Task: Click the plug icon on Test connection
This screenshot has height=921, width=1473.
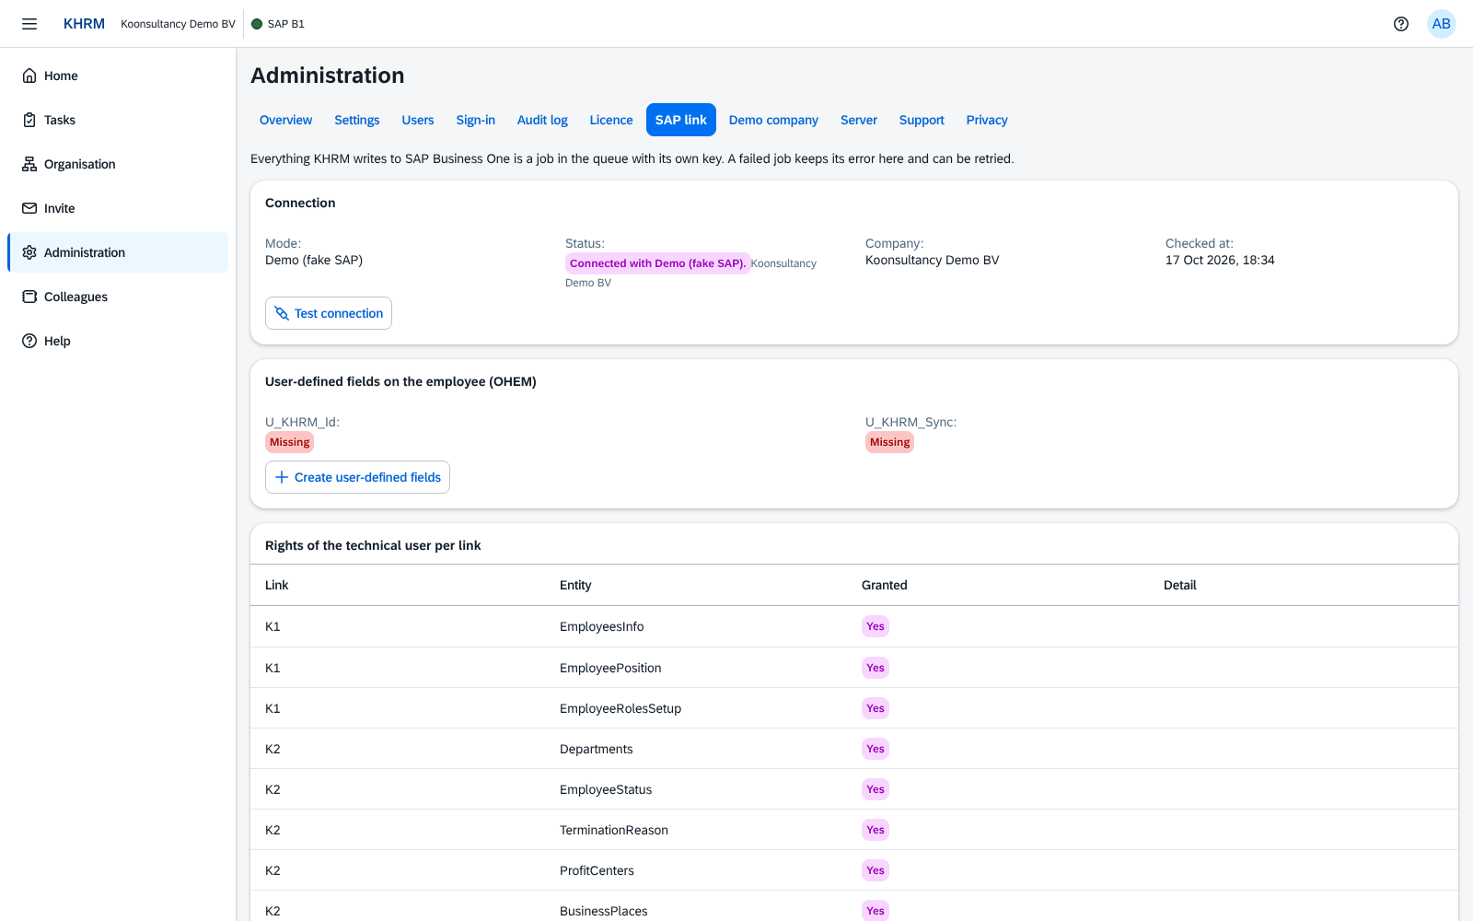Action: pos(282,313)
